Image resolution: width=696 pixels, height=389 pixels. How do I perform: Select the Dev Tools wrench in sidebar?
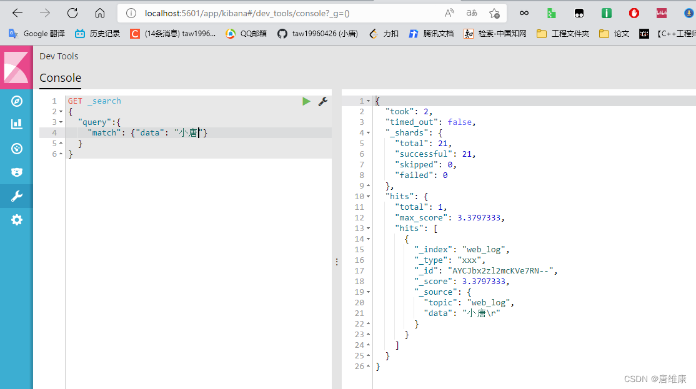(17, 196)
